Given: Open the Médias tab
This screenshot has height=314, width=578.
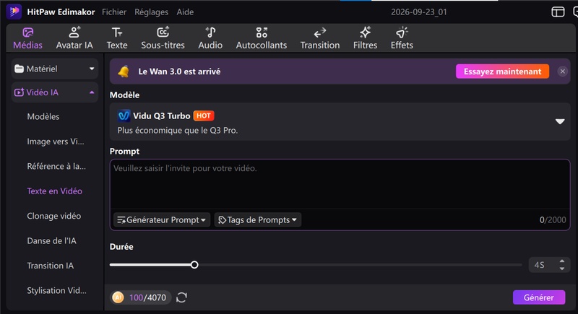Looking at the screenshot, I should 27,38.
